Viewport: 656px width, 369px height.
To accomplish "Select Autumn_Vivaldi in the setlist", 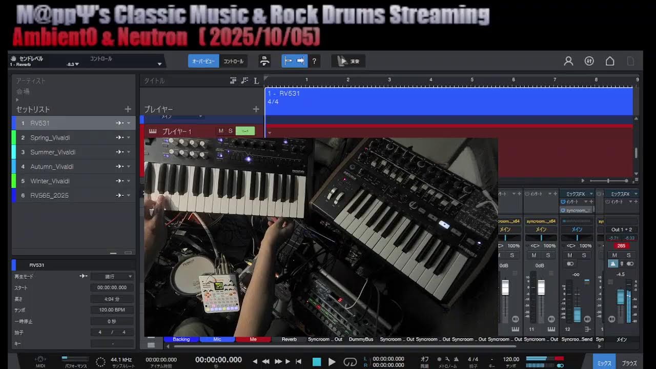I will point(74,167).
